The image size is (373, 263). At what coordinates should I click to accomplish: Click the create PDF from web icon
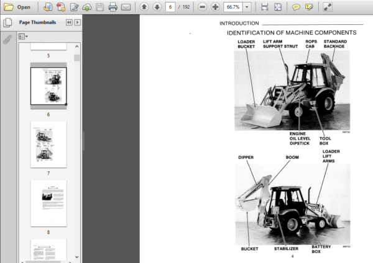pos(48,7)
